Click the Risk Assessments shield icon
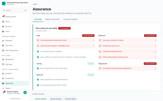The image size is (163, 101). point(3,50)
